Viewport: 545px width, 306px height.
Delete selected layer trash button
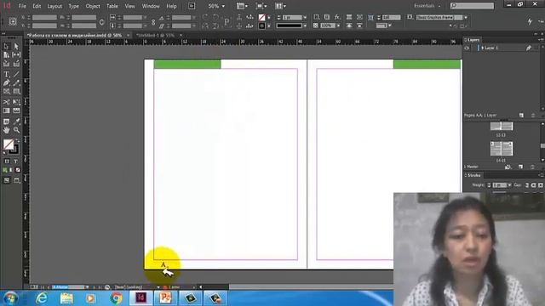(x=533, y=116)
